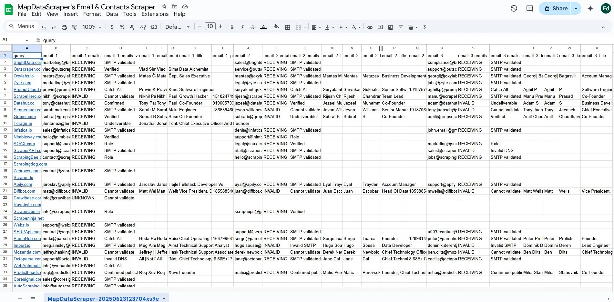
Task: Add a new sheet plus button
Action: pyautogui.click(x=20, y=299)
